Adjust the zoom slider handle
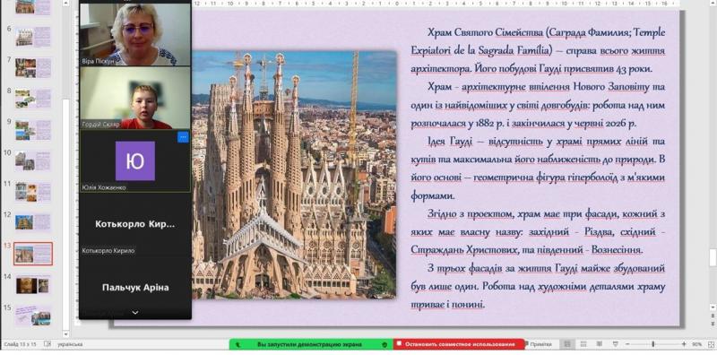 coord(653,344)
